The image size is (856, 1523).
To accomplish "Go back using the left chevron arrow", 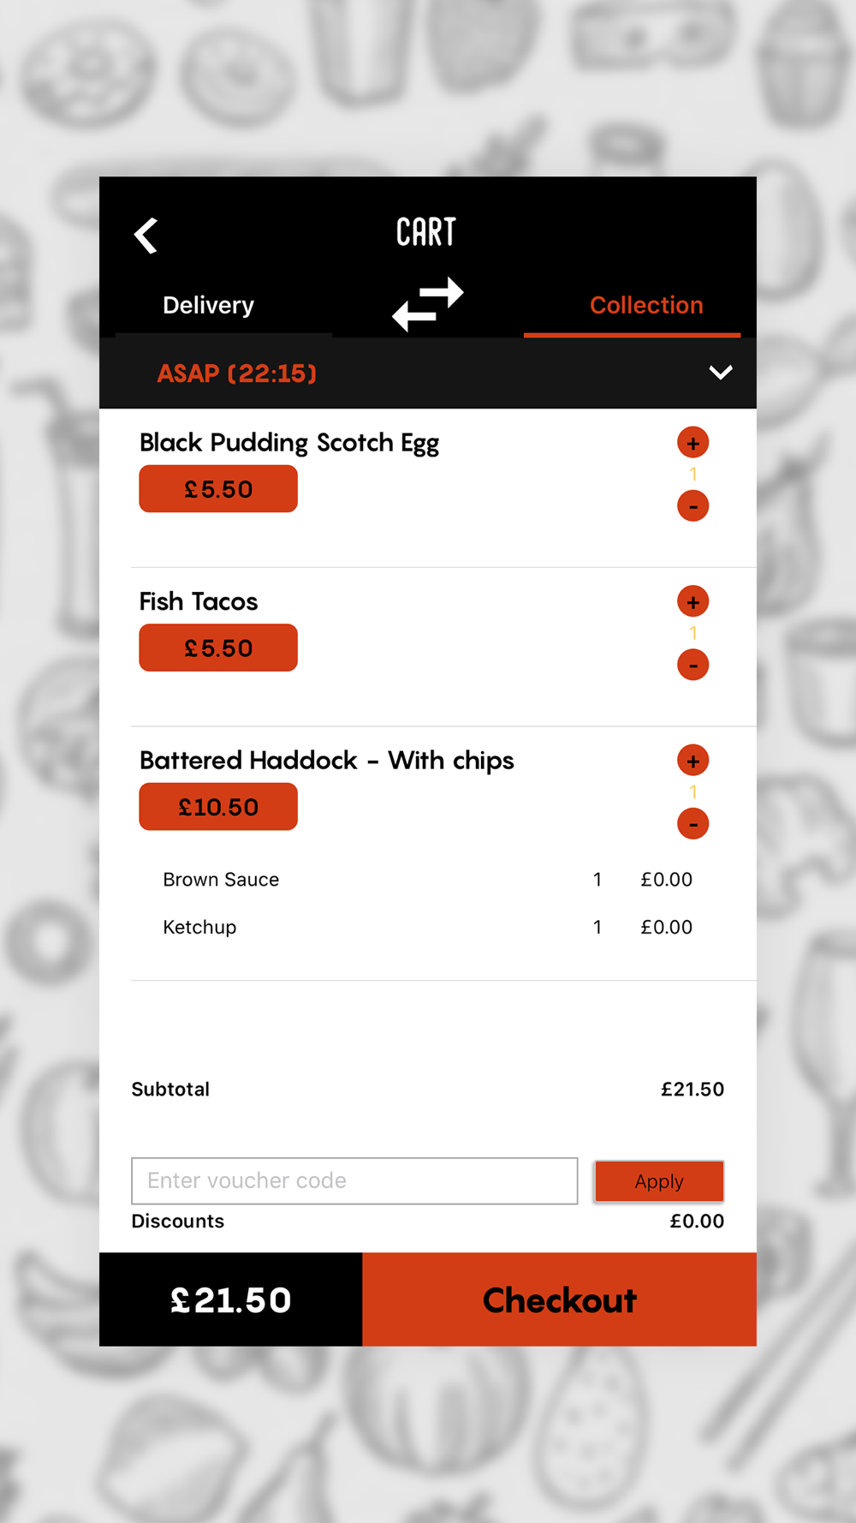I will (146, 236).
